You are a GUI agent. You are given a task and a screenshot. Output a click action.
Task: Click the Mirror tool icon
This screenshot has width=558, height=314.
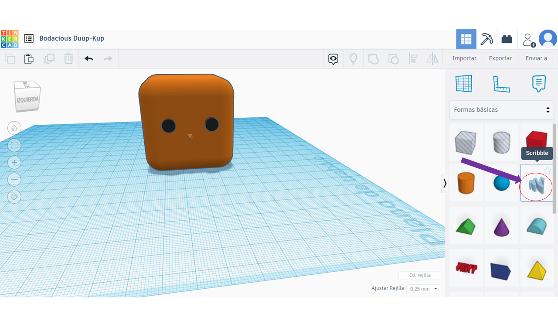(432, 59)
